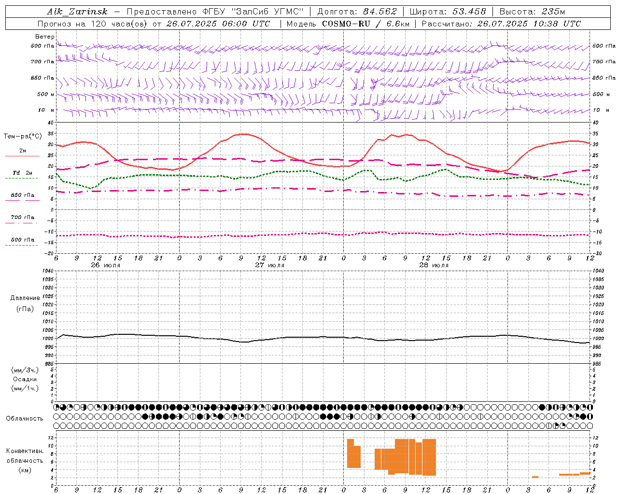Click the 26 июля date label

(105, 265)
